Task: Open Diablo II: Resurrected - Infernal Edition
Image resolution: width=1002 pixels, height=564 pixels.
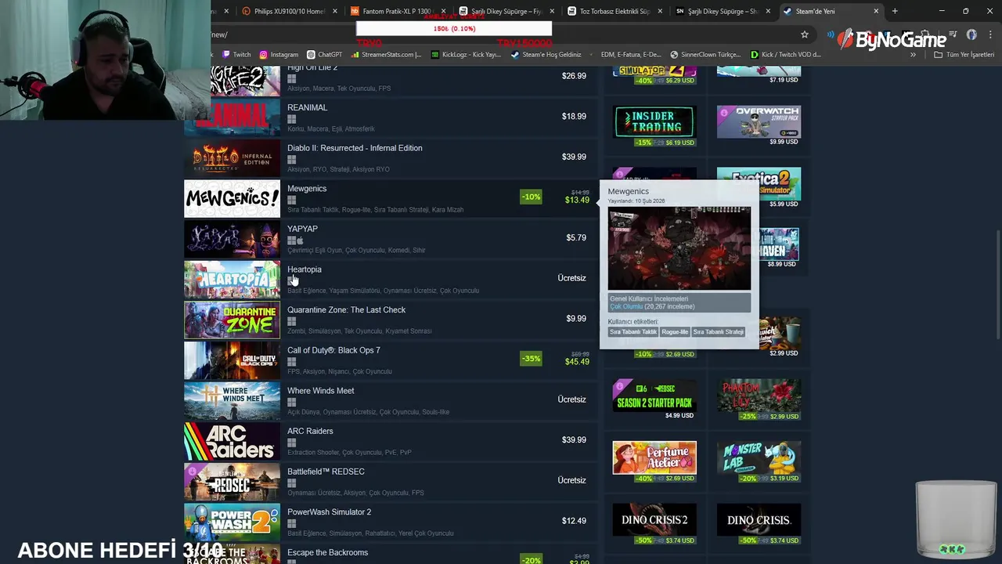Action: pyautogui.click(x=391, y=157)
